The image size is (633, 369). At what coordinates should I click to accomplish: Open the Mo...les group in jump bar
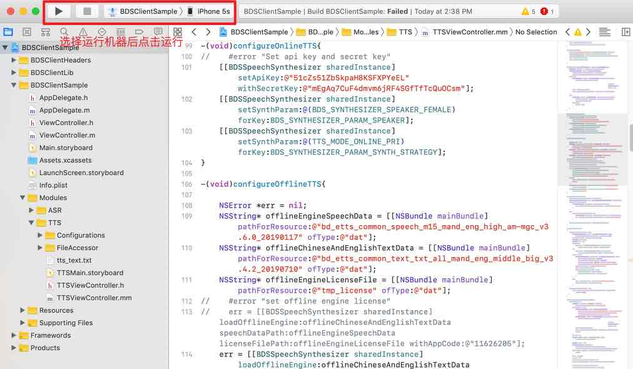coord(360,32)
